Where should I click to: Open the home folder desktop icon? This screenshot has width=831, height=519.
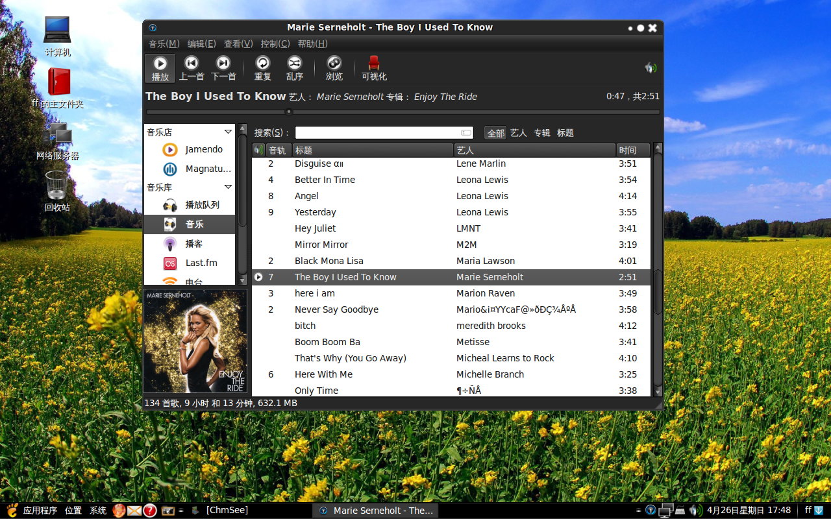point(58,88)
